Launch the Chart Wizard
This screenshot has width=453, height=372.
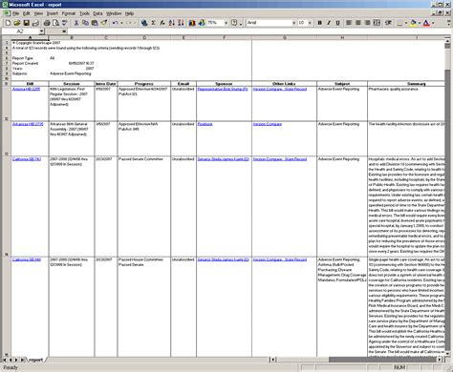(192, 23)
